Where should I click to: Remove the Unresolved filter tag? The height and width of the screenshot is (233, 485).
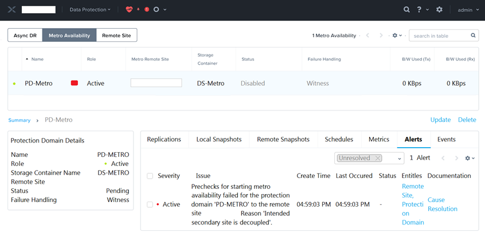click(377, 158)
